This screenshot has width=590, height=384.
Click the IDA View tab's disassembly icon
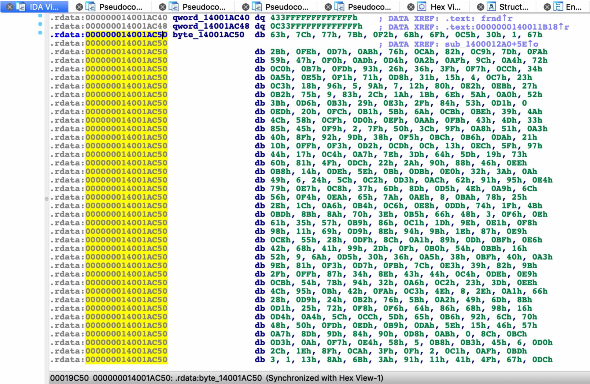[x=21, y=7]
